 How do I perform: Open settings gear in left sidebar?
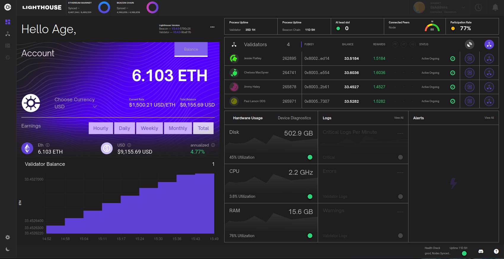8,237
